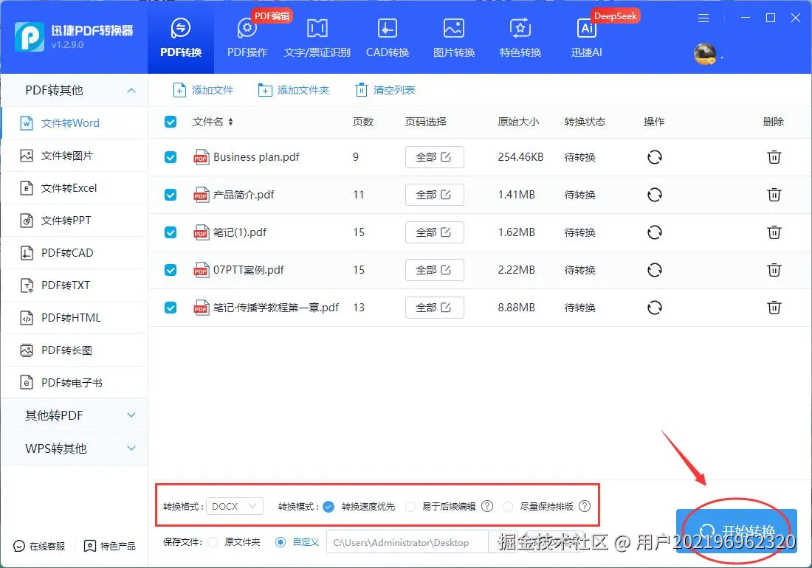Screen dimensions: 812x568
Task: Convert 笔记(1).pdf with refresh icon
Action: click(x=655, y=233)
